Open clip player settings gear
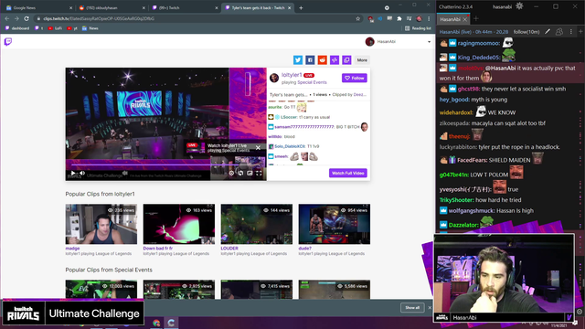The image size is (585, 329). tap(231, 173)
